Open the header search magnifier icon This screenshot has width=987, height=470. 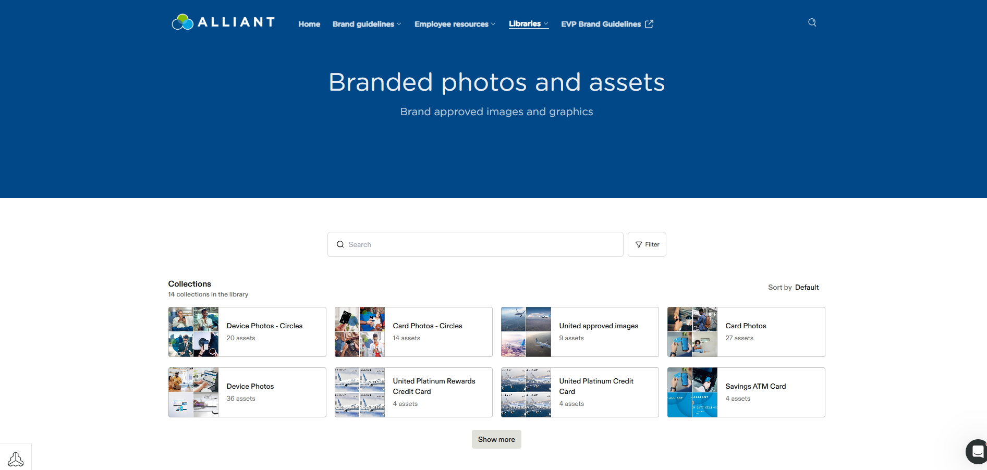click(812, 22)
